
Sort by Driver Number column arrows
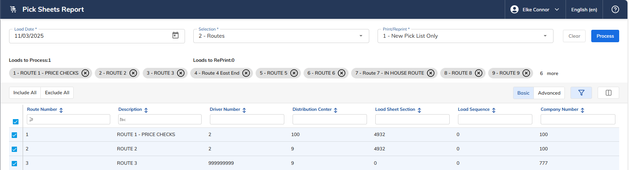244,110
